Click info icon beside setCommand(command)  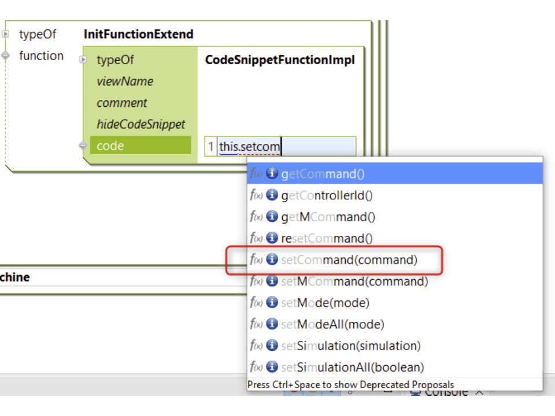pos(272,260)
